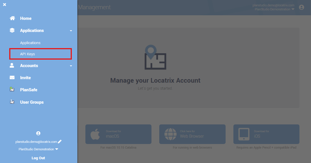Click the Invite envelope icon
Screen dimensions: 311x163
click(x=12, y=77)
